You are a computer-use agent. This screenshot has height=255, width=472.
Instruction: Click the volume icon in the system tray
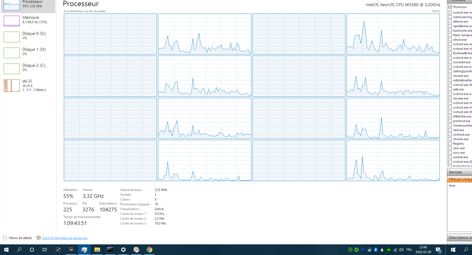point(401,250)
